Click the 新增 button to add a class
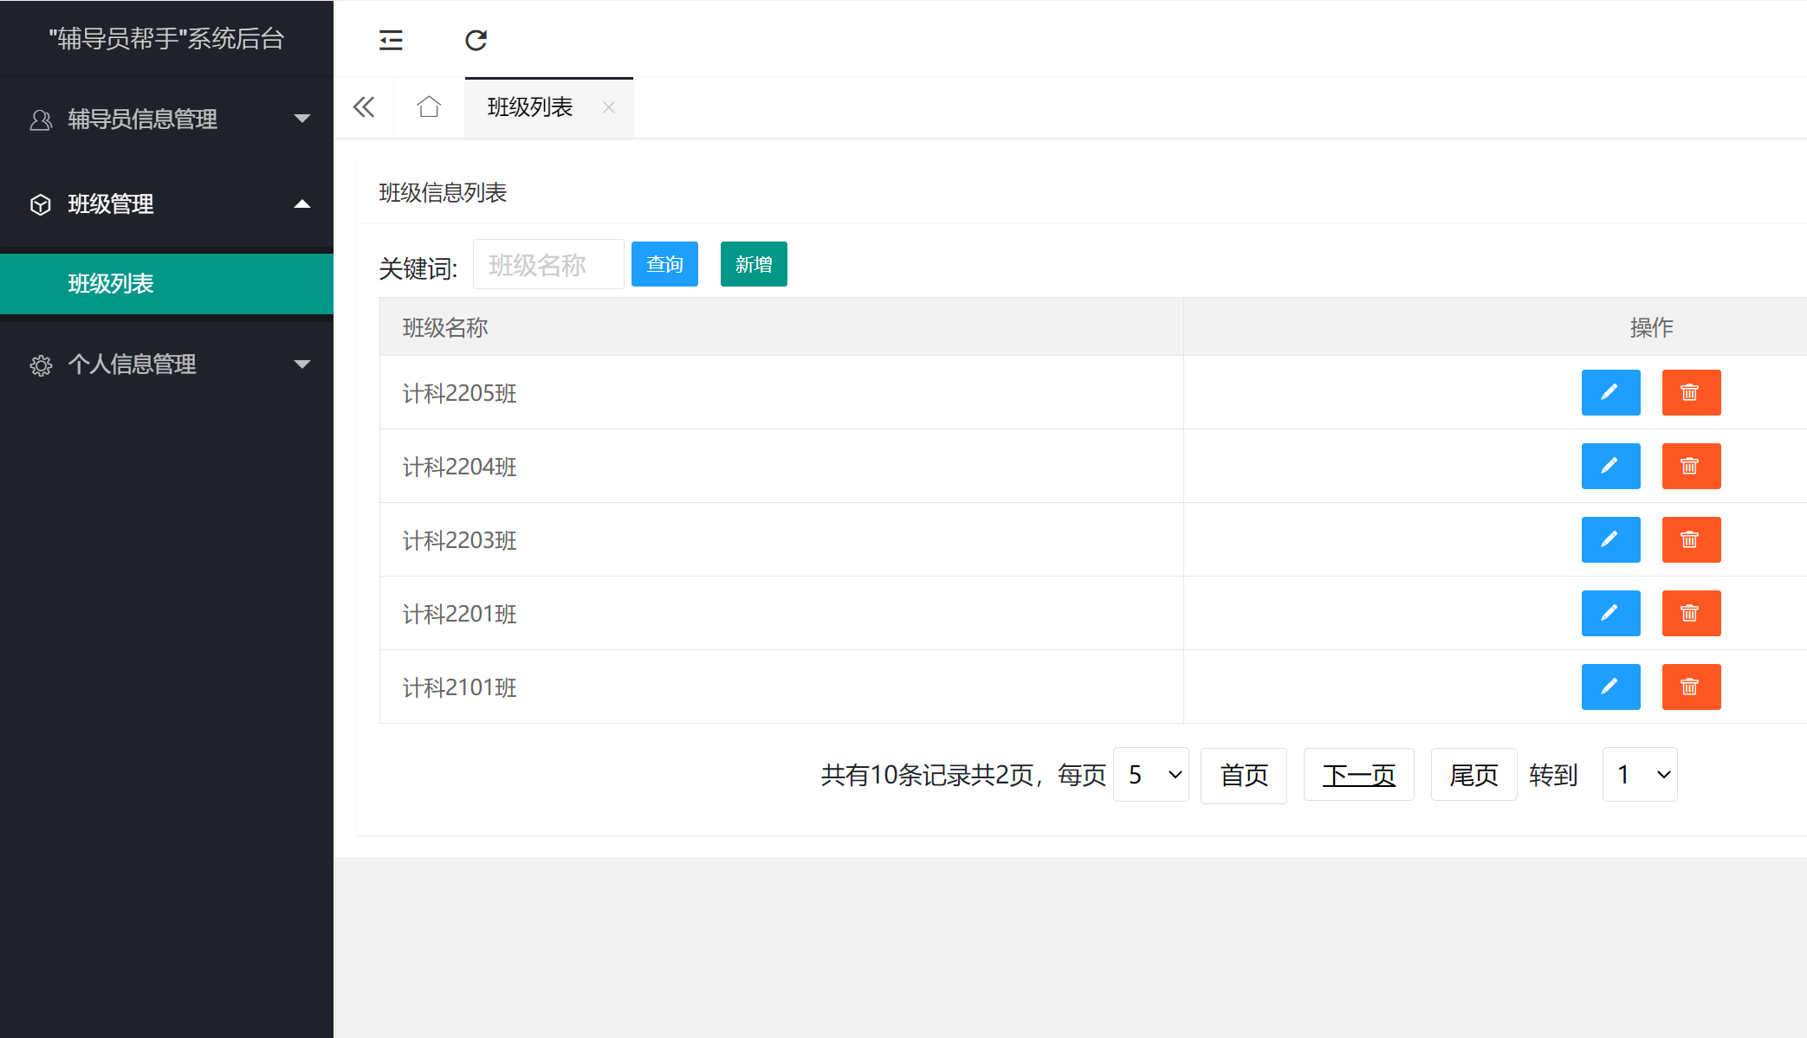The image size is (1807, 1038). (x=752, y=264)
